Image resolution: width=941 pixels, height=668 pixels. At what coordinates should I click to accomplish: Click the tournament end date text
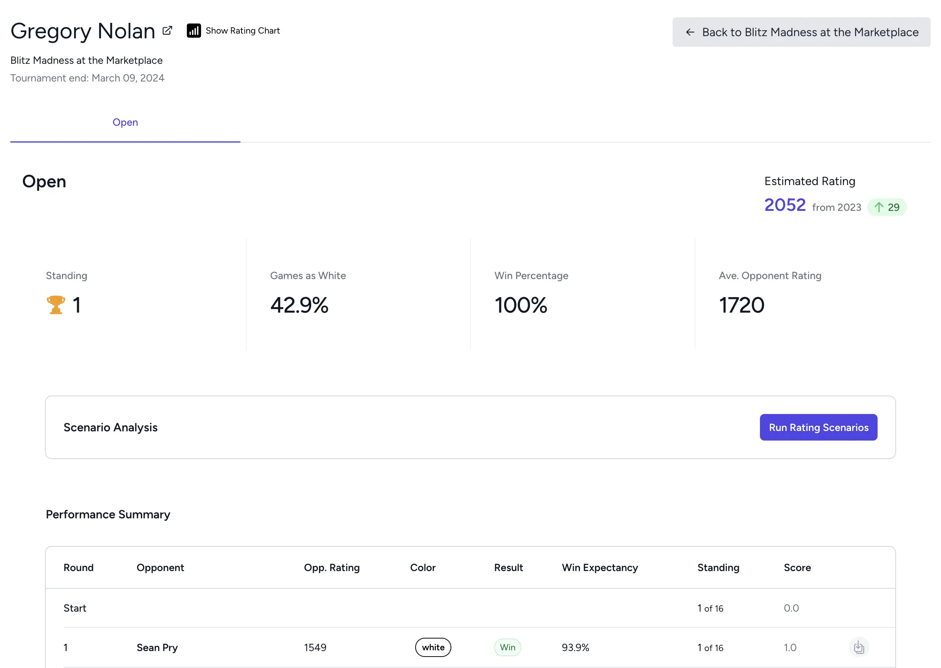[87, 78]
